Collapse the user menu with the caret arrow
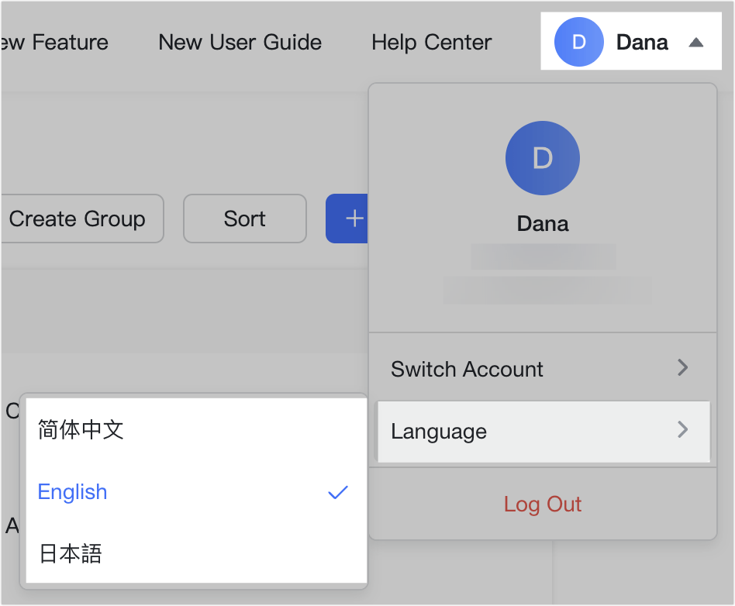 695,43
